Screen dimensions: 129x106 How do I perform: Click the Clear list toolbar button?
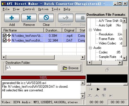(x=46, y=18)
